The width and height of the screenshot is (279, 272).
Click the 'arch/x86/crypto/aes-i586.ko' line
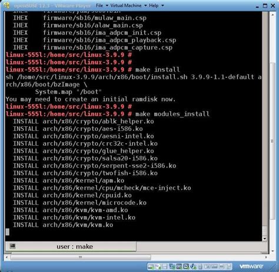(x=92, y=129)
